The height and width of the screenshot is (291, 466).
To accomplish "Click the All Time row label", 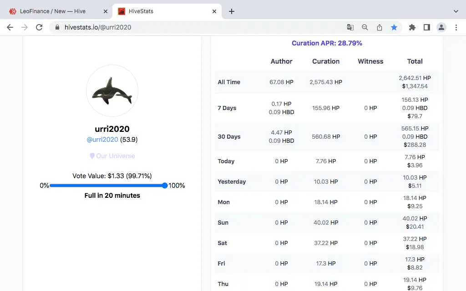I will (229, 82).
